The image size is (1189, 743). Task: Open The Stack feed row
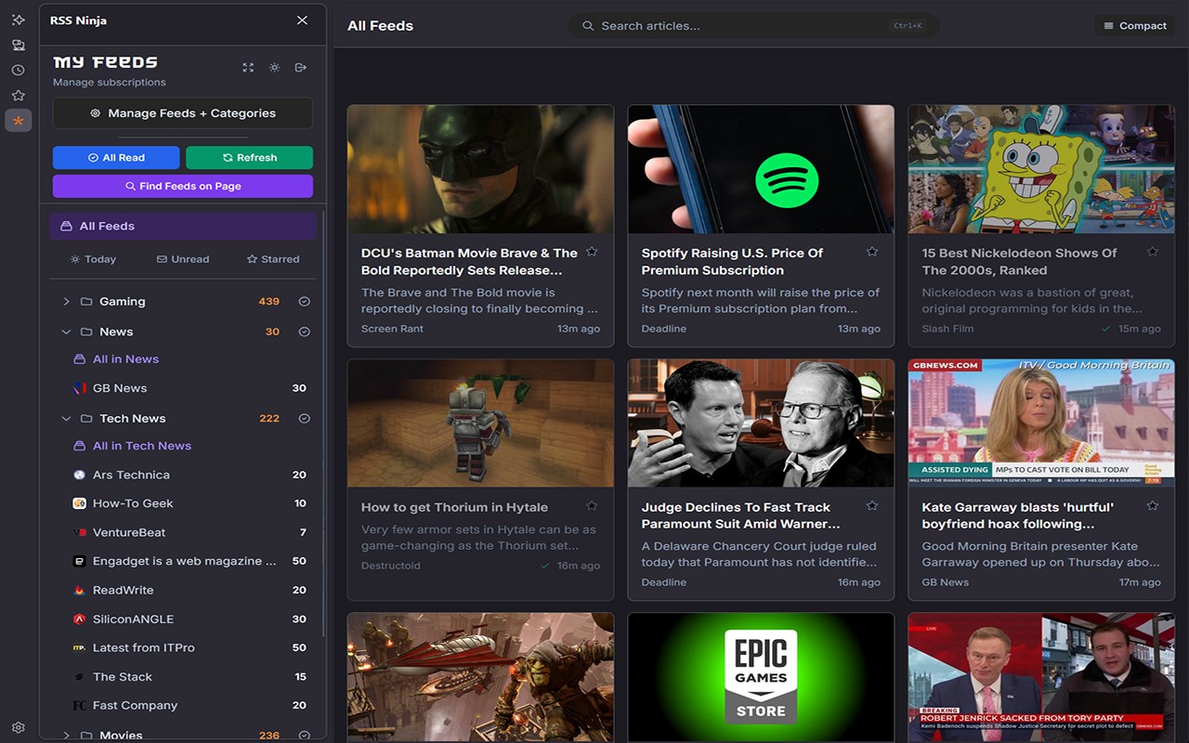(189, 677)
